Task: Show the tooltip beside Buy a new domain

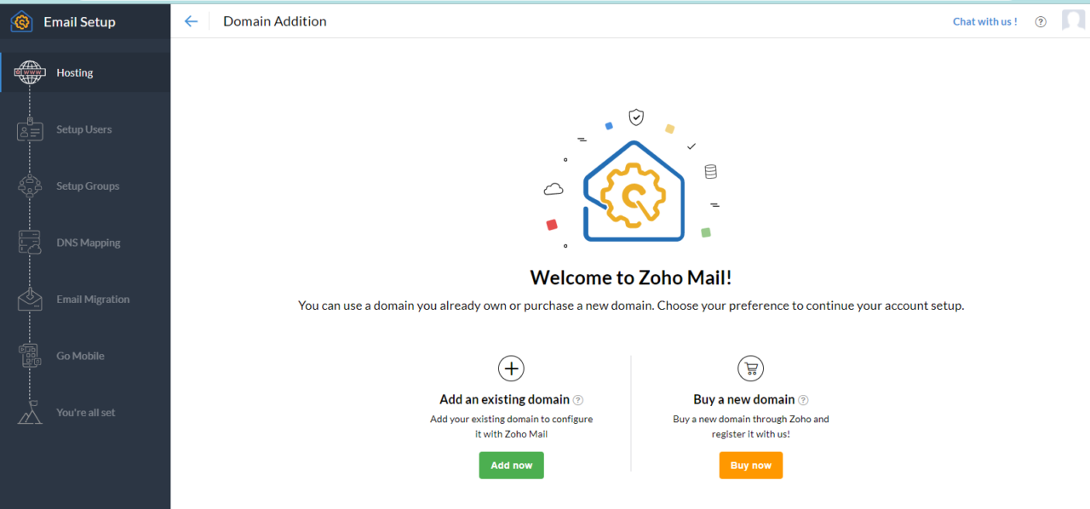Action: pos(803,399)
